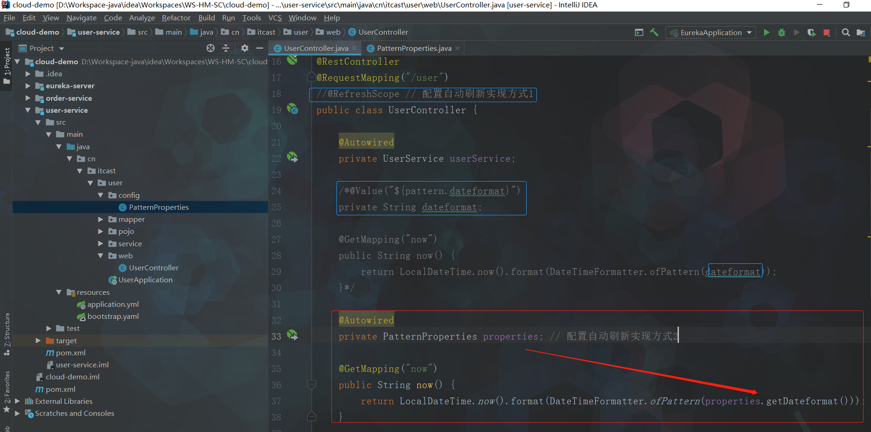
Task: Click the autowired gutter icon on line 22
Action: (292, 157)
